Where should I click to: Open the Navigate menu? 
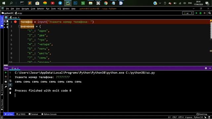click(26, 9)
